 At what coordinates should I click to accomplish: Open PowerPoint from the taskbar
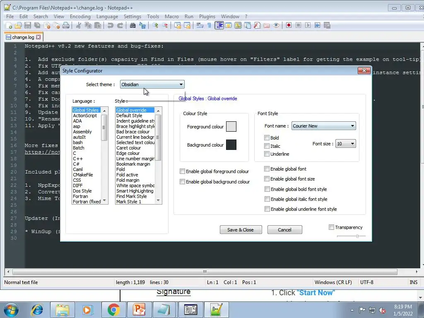point(139,310)
